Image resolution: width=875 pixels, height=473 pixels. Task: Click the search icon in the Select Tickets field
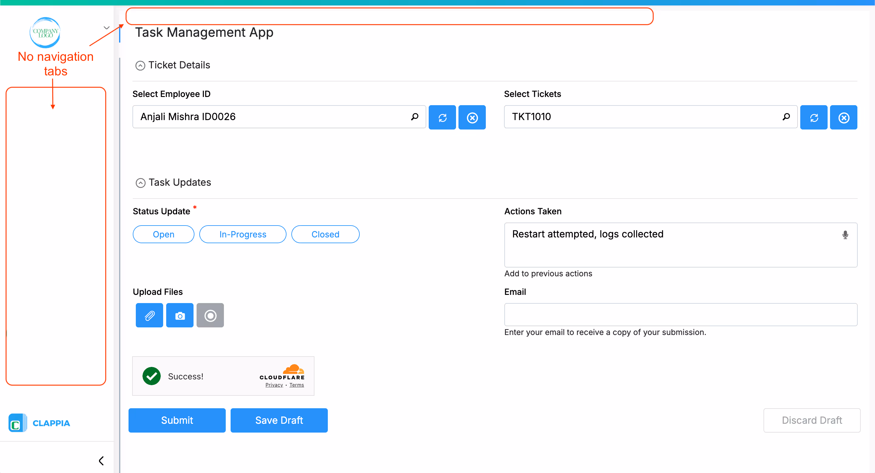[786, 117]
